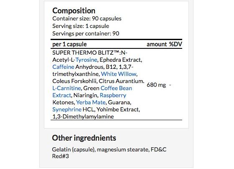Click the Serving size: 1 capsule line

(x=81, y=26)
